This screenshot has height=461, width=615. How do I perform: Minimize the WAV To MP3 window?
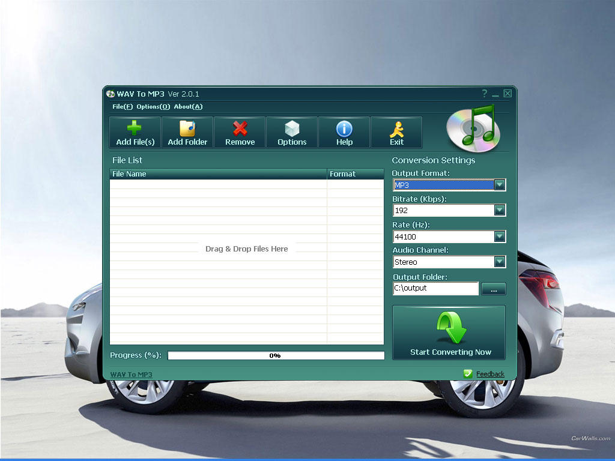(495, 94)
